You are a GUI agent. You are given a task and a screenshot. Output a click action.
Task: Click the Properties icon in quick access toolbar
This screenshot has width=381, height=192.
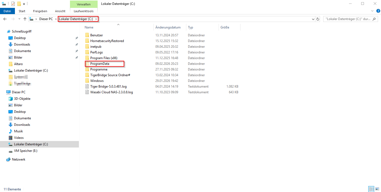click(x=13, y=4)
